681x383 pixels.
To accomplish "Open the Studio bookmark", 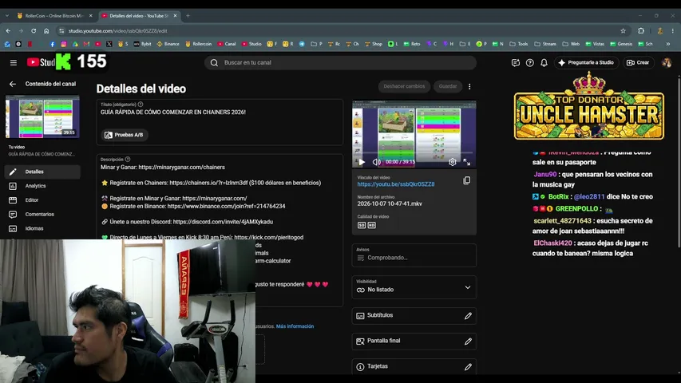I will click(x=251, y=44).
